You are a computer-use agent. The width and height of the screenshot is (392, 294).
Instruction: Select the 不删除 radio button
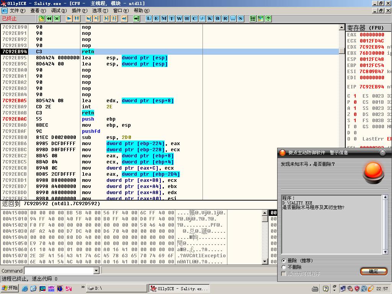coord(284,267)
